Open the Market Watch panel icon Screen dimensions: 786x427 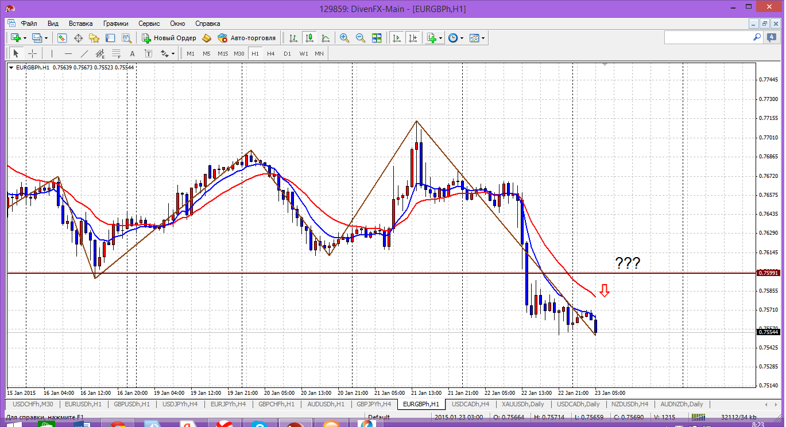coord(62,38)
